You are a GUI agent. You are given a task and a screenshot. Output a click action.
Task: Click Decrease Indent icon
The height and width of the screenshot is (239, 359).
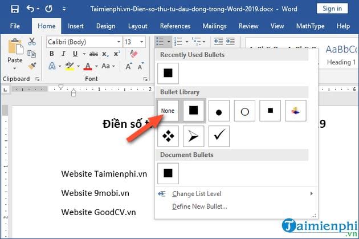click(218, 42)
